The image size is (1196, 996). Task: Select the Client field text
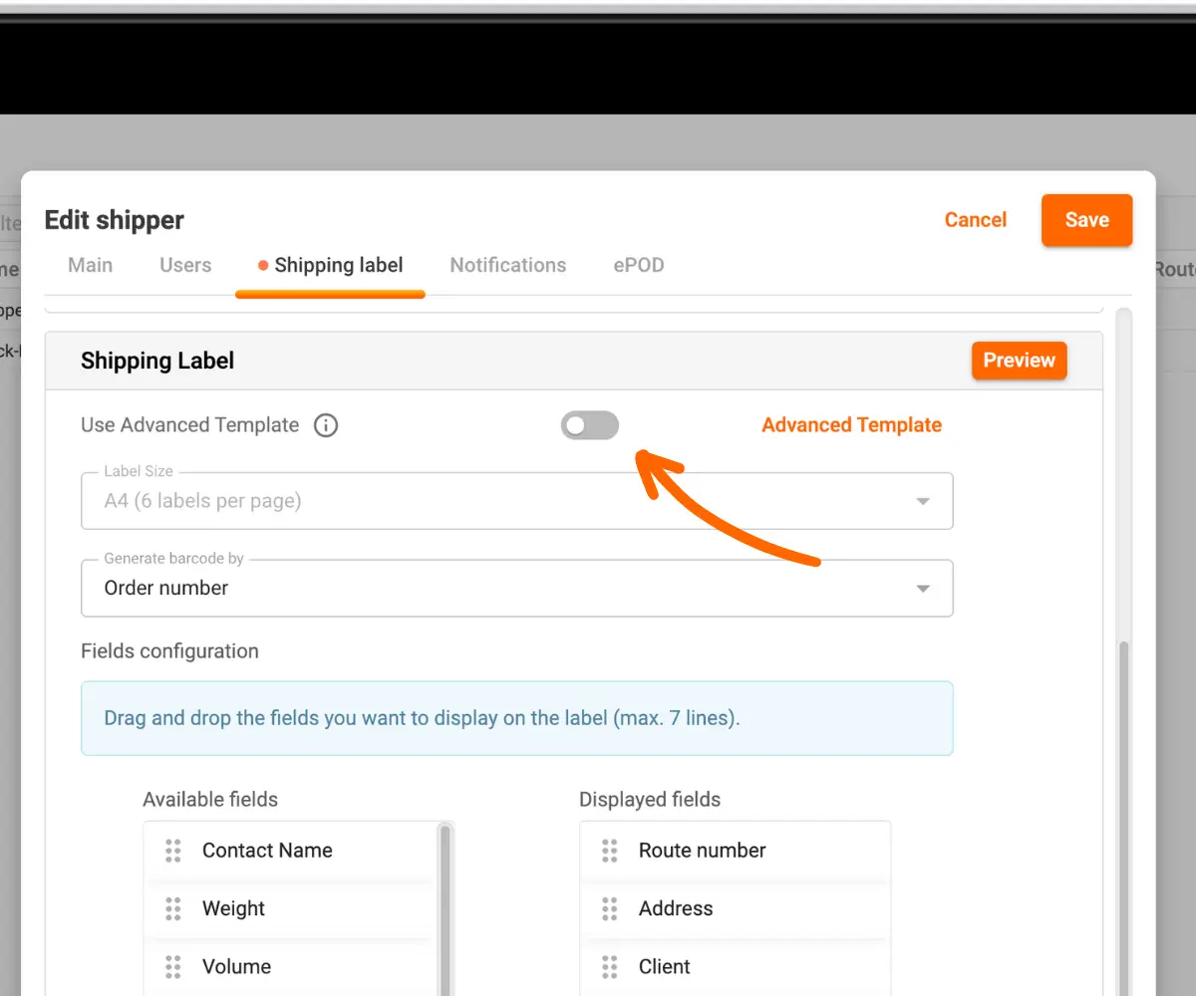coord(665,966)
